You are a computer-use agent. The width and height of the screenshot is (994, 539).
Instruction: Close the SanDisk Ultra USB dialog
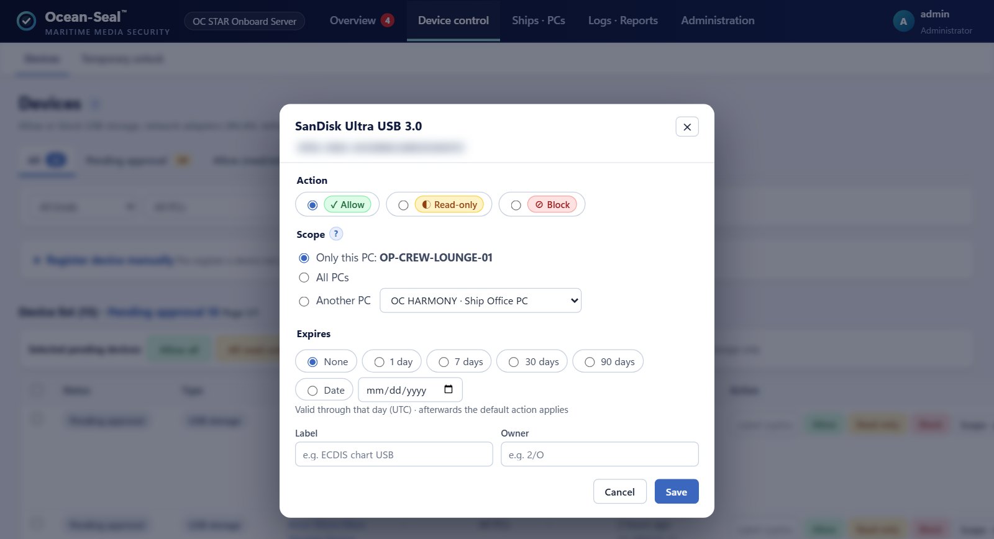point(687,127)
